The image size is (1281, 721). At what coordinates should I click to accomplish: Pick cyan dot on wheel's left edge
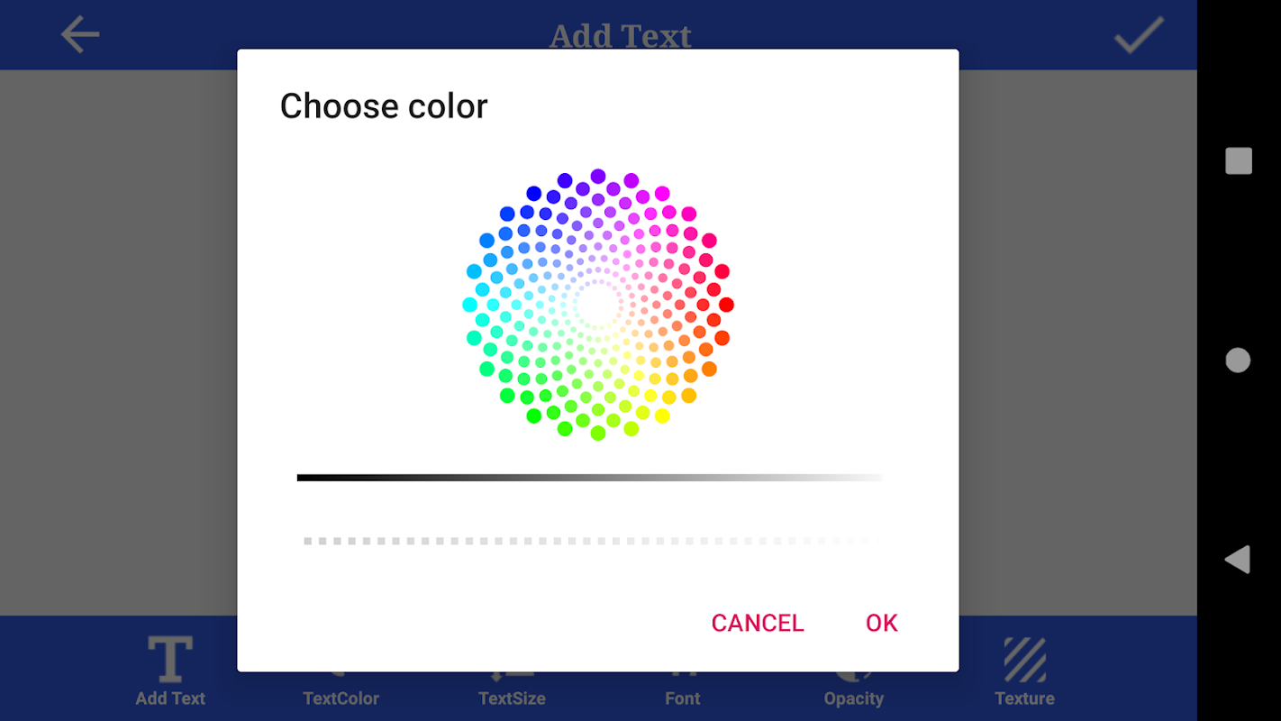click(469, 305)
